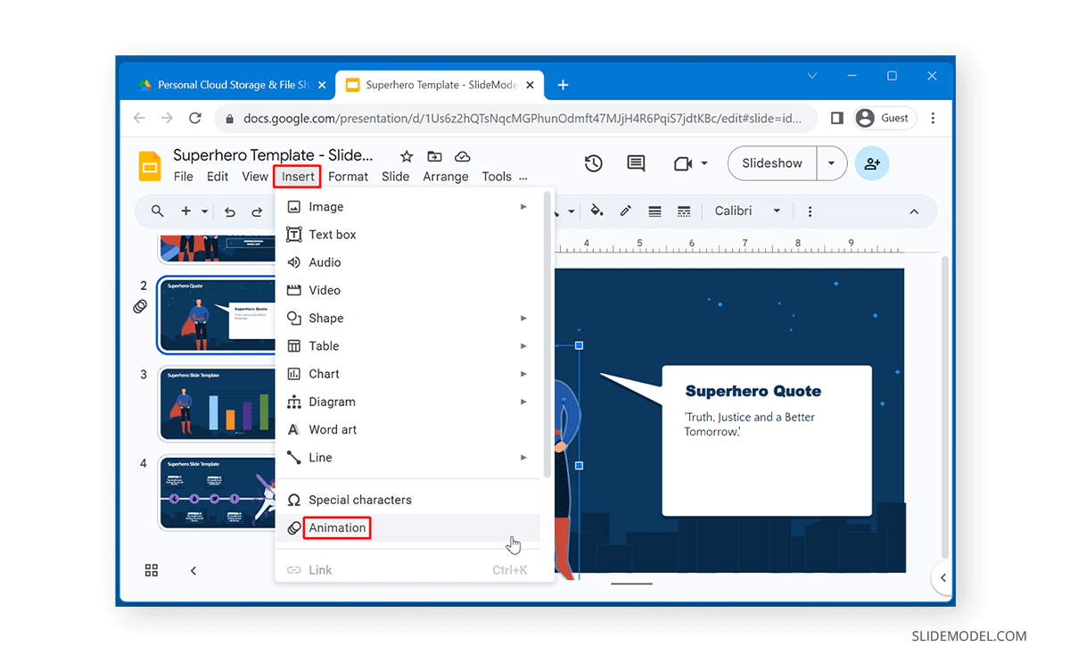Select slide 3 thumbnail with bar chart
Image resolution: width=1070 pixels, height=663 pixels.
[218, 403]
